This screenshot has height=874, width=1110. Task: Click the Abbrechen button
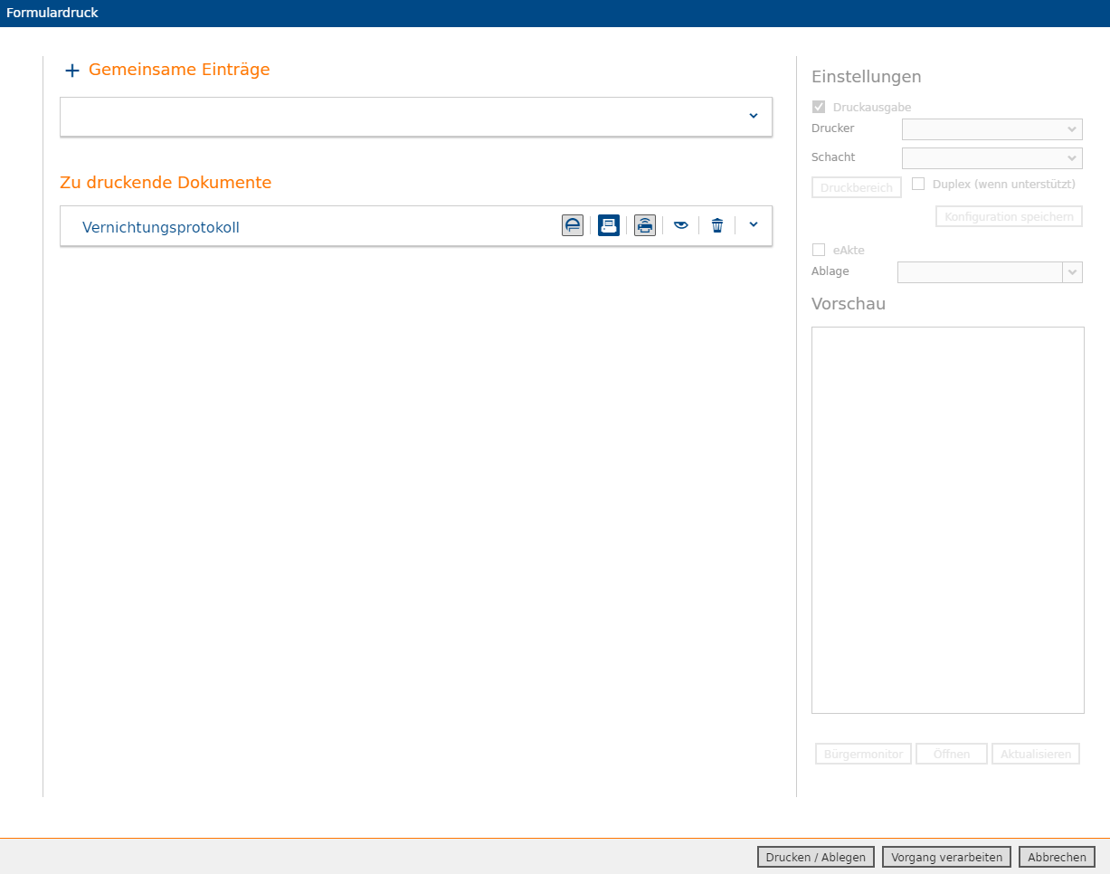coord(1057,857)
